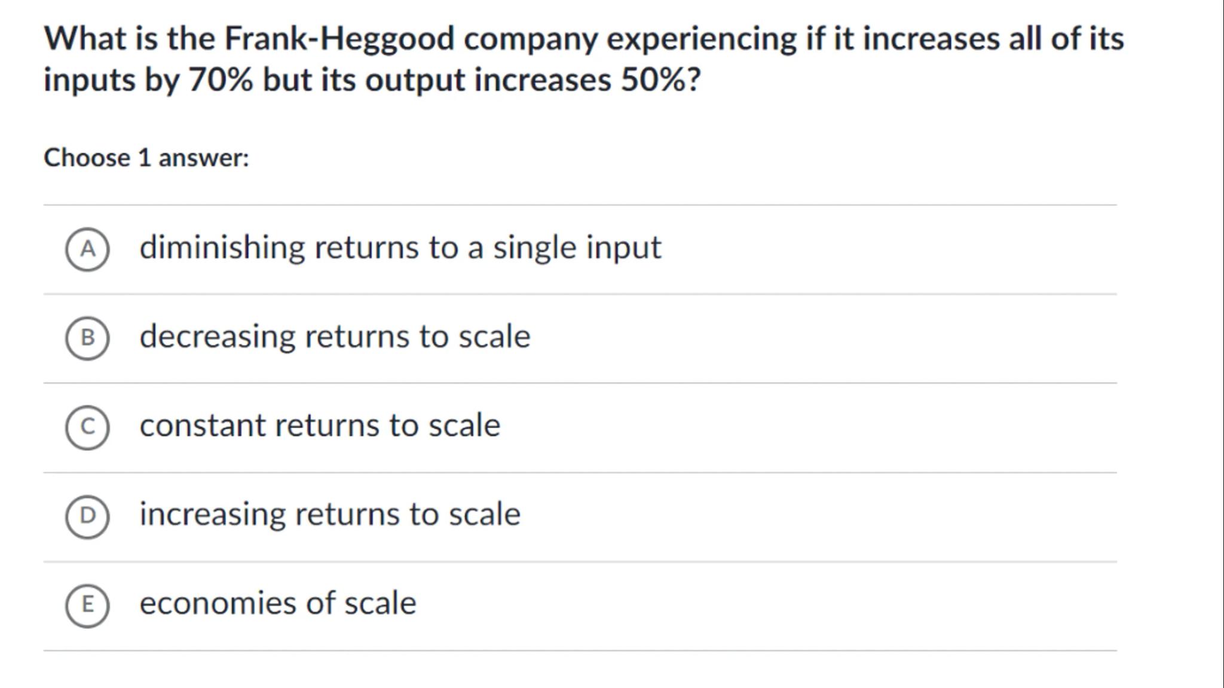Click the '70%' figure in the question
The width and height of the screenshot is (1224, 688).
coord(221,80)
